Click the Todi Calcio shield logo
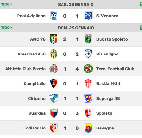This screenshot has height=138, width=142. (x=54, y=128)
